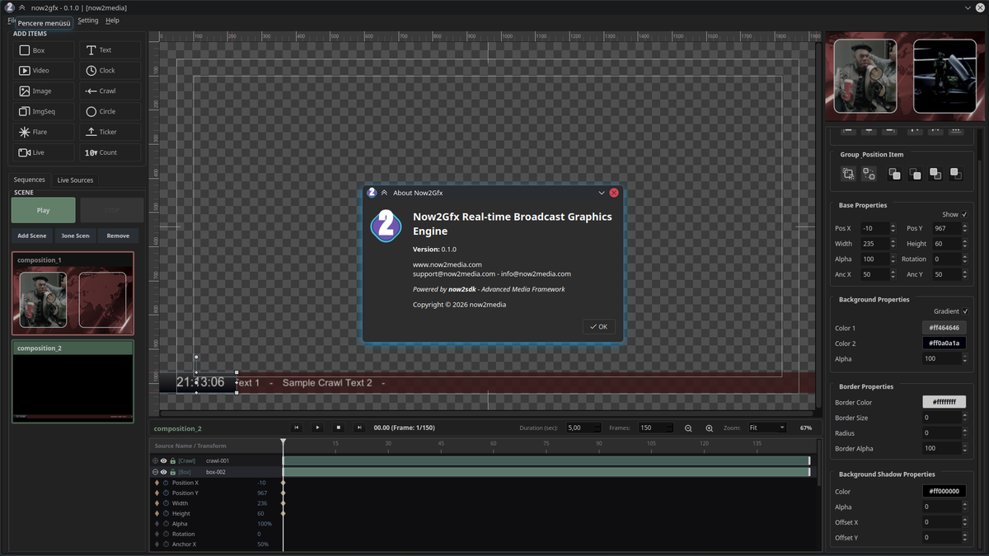Stop timeline playback

(338, 428)
